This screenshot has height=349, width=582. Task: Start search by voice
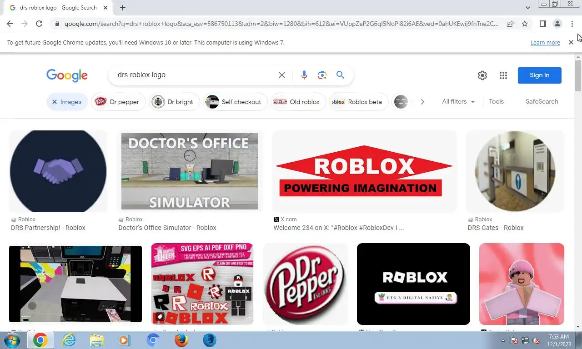point(304,75)
